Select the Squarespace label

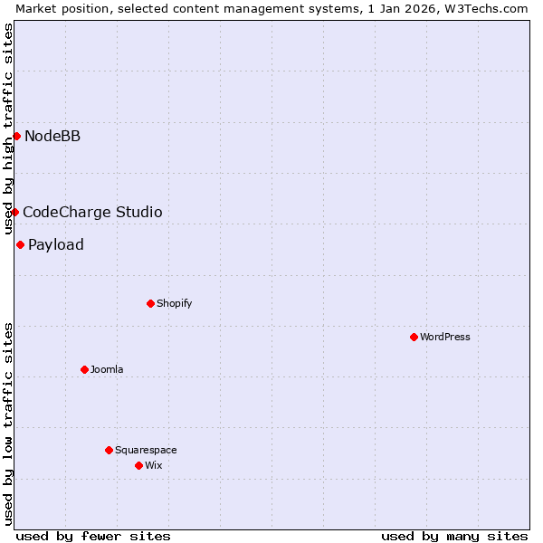(146, 450)
